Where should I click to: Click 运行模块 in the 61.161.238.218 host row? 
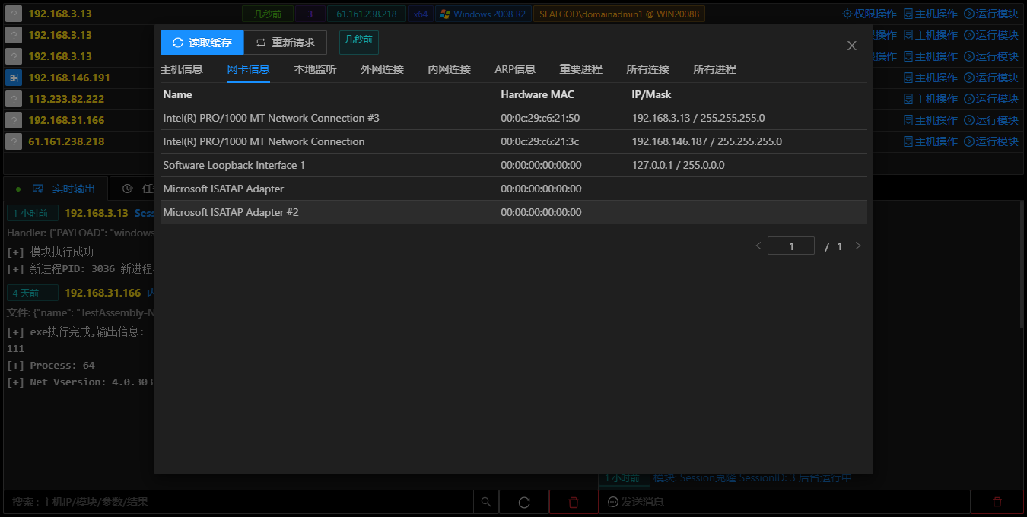pyautogui.click(x=991, y=141)
